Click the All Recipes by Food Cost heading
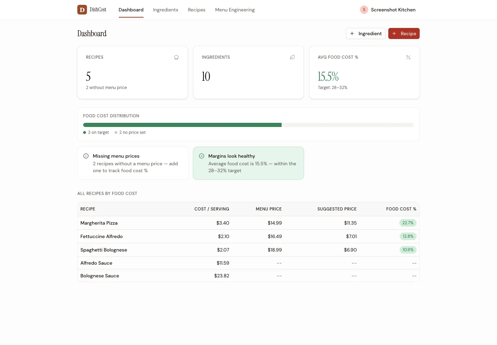This screenshot has height=345, width=497. [107, 194]
